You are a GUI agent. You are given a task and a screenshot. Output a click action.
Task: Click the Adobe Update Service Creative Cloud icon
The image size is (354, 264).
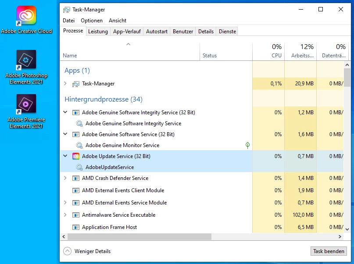click(x=76, y=156)
